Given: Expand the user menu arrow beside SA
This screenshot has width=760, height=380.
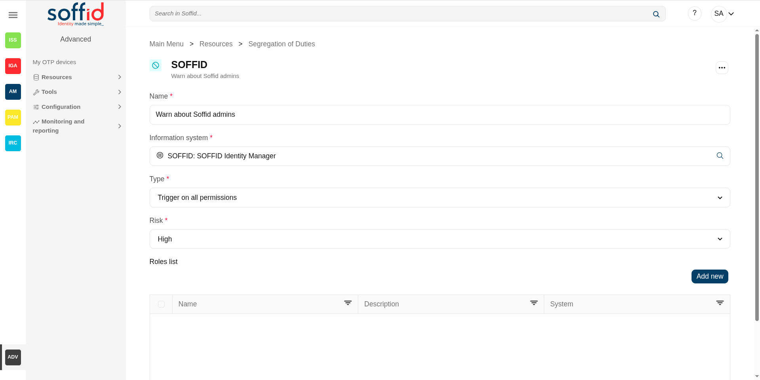Looking at the screenshot, I should pyautogui.click(x=731, y=14).
